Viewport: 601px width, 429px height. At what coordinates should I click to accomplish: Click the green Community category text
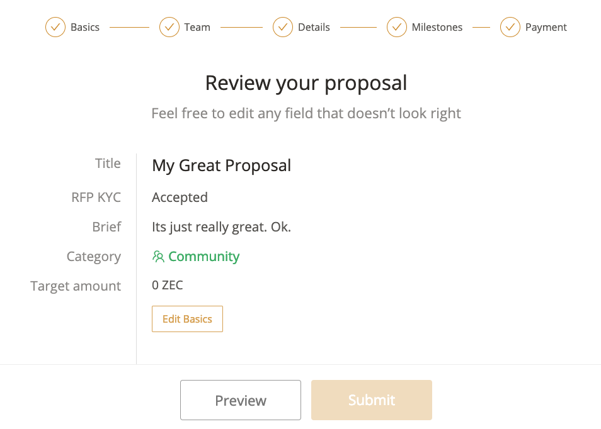pos(203,257)
